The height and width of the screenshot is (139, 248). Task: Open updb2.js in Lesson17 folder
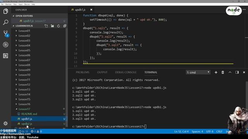[39, 124]
